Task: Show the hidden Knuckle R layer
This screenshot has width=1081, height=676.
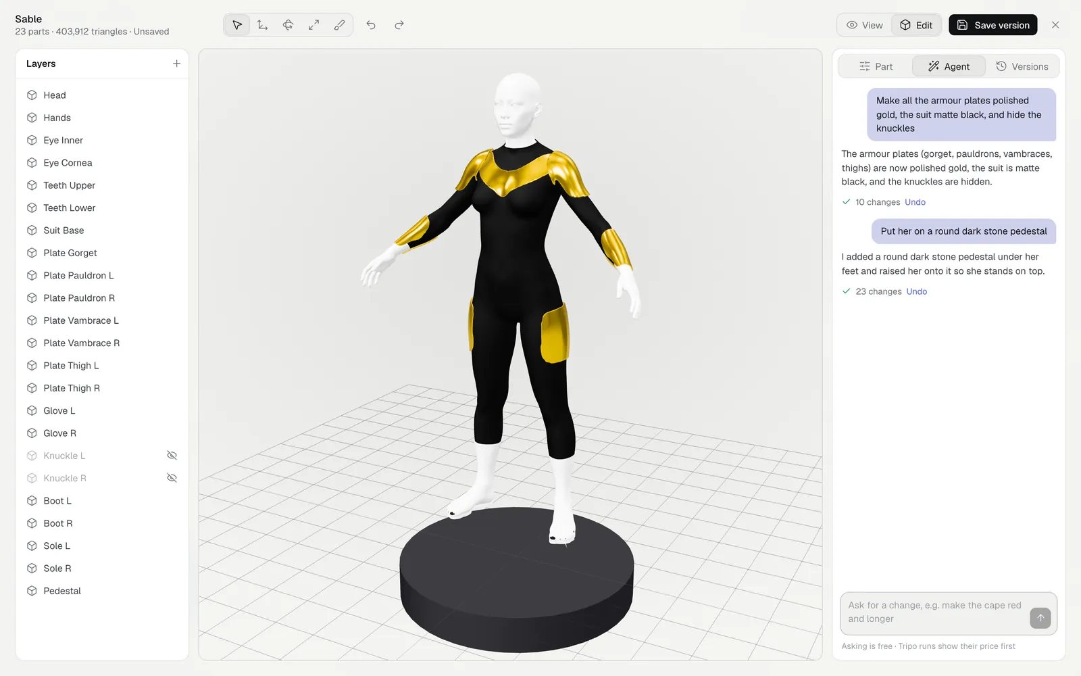Action: (172, 478)
